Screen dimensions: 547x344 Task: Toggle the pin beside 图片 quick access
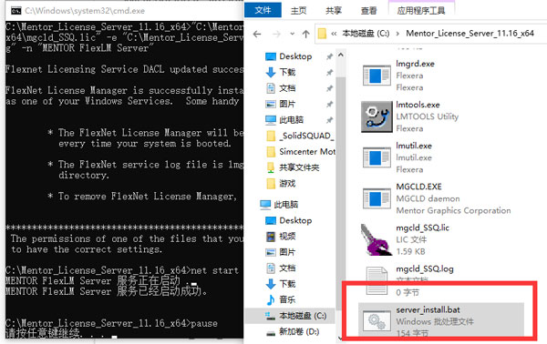[x=329, y=104]
